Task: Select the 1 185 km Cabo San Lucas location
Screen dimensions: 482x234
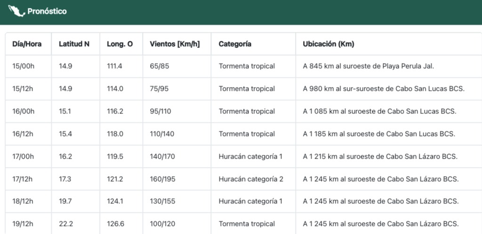Action: [379, 134]
